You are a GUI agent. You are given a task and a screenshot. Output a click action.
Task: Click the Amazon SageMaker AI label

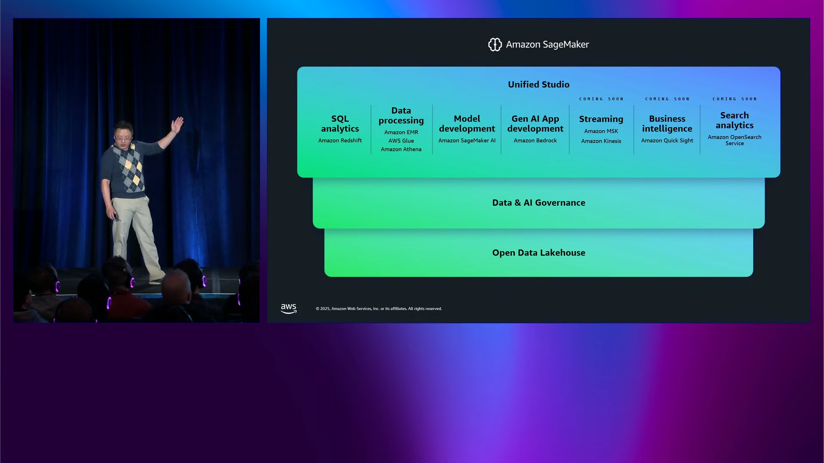467,141
